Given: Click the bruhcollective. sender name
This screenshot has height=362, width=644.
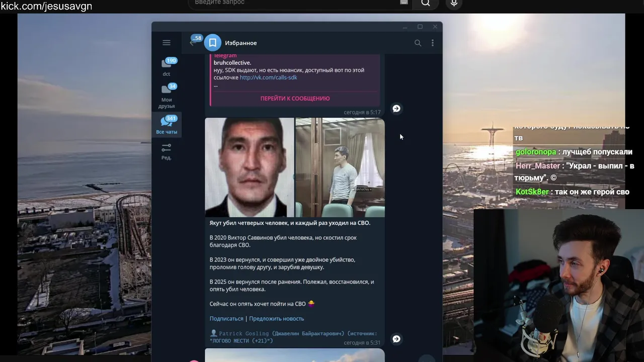Looking at the screenshot, I should [x=232, y=63].
